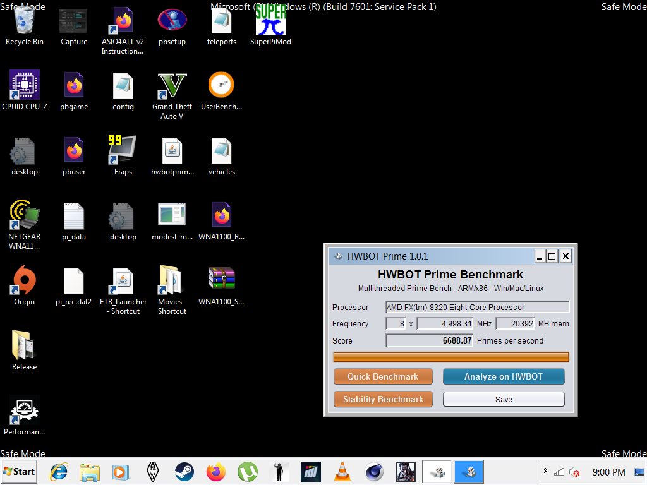Select the WNA1100_R Firefox file icon
Screen dimensions: 647x485
coord(222,221)
